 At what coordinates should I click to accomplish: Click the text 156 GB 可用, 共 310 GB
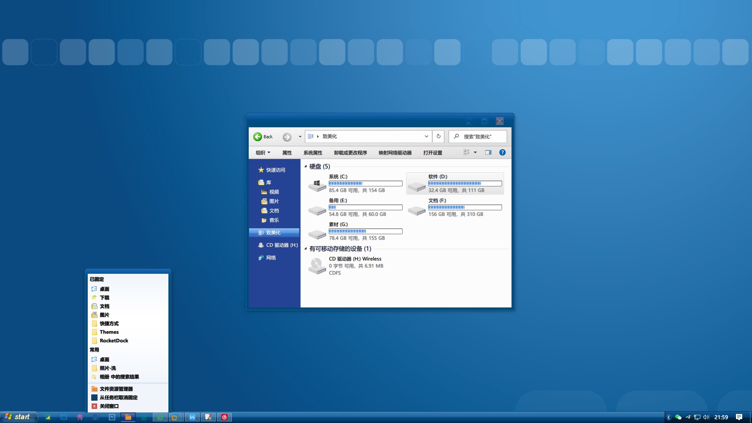coord(456,214)
